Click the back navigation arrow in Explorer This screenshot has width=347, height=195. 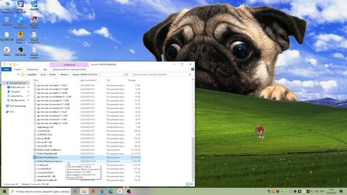coord(5,75)
